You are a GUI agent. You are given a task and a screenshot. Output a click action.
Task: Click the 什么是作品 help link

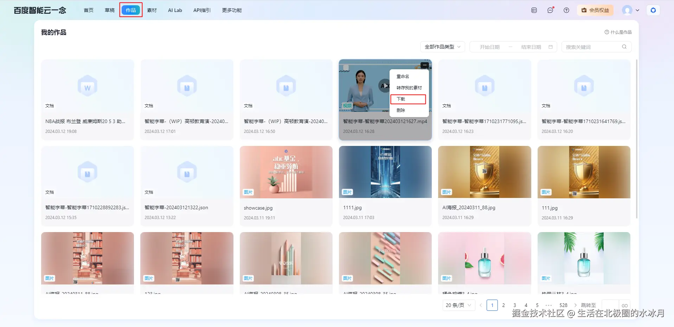[x=618, y=32]
